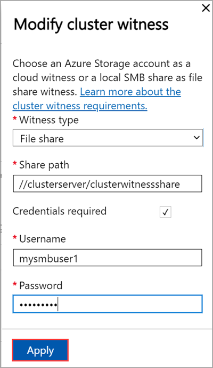
Task: Click the clusterwitnessshare path text
Action: pyautogui.click(x=135, y=184)
